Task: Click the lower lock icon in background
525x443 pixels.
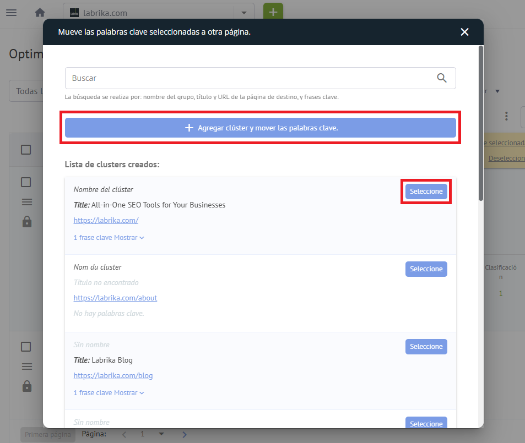Action: coord(27,386)
